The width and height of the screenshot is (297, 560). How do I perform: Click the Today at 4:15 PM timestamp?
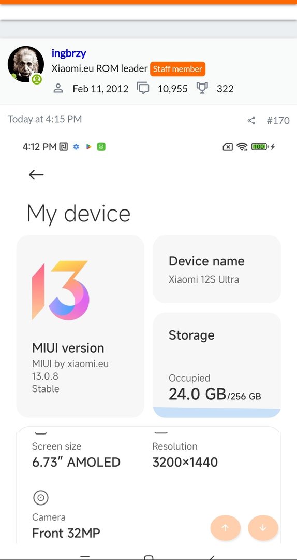pyautogui.click(x=45, y=119)
